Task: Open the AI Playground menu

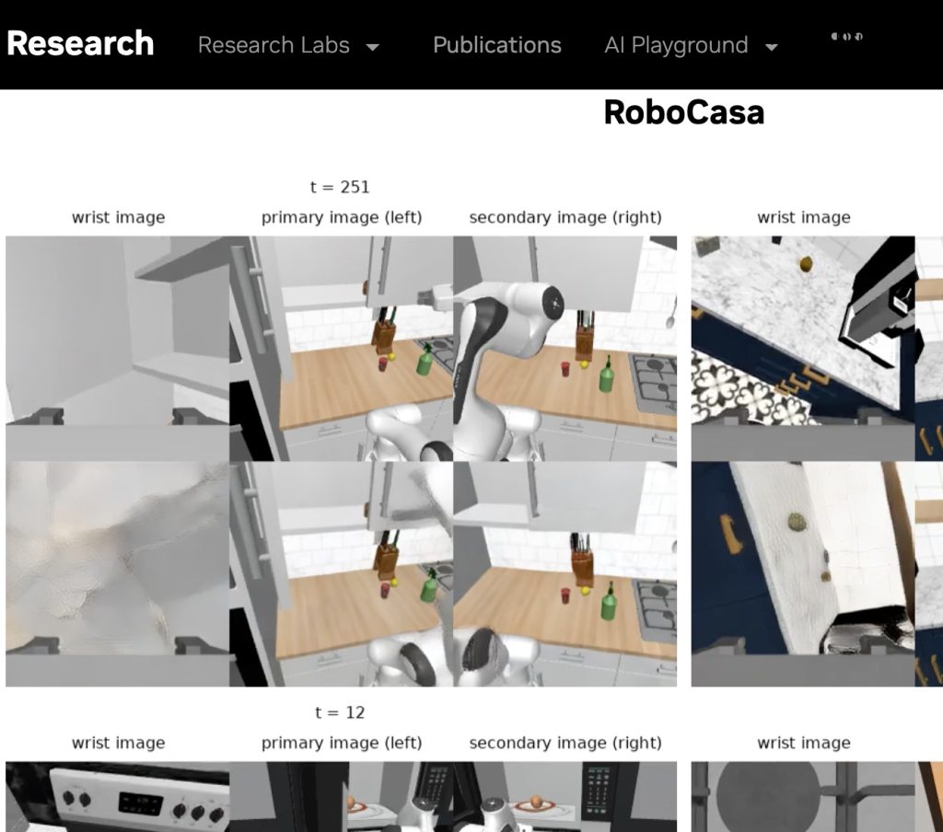Action: tap(676, 45)
